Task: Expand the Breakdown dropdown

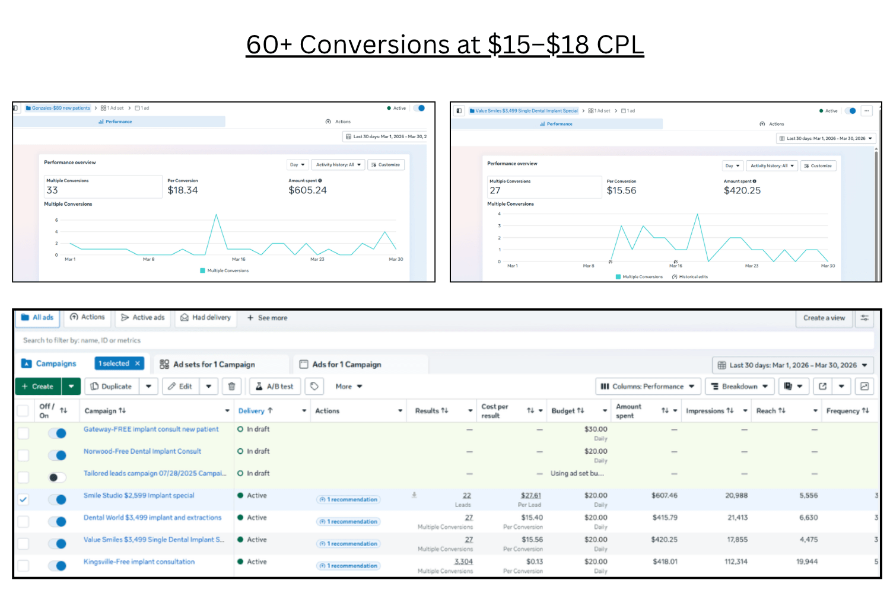Action: [x=739, y=387]
